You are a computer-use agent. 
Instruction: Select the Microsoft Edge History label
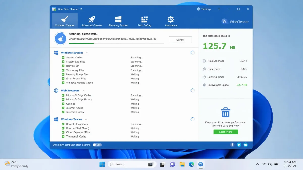click(79, 99)
